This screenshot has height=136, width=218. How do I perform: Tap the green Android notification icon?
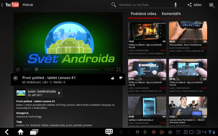click(x=145, y=132)
